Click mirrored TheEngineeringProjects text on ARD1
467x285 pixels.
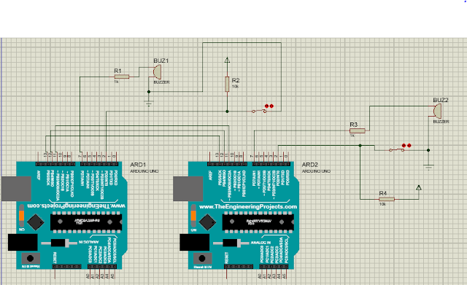pyautogui.click(x=76, y=206)
